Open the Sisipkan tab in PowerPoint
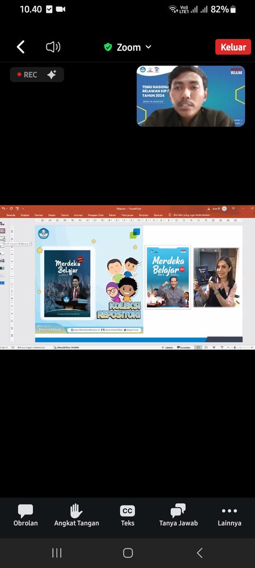This screenshot has height=568, width=255. point(25,215)
